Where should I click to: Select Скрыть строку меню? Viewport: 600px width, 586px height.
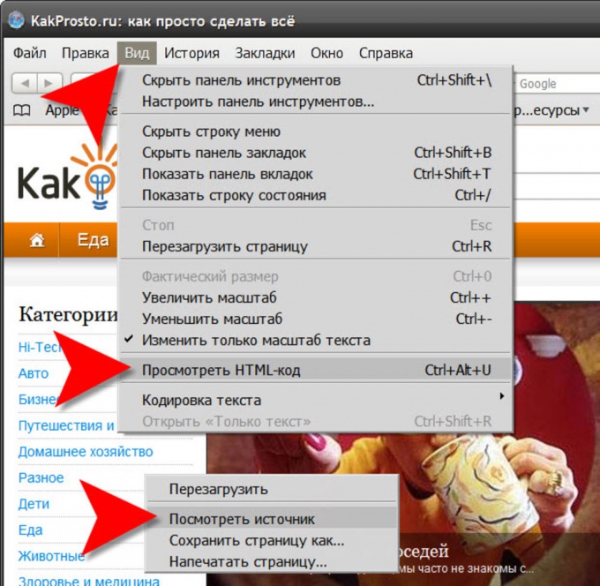316,131
